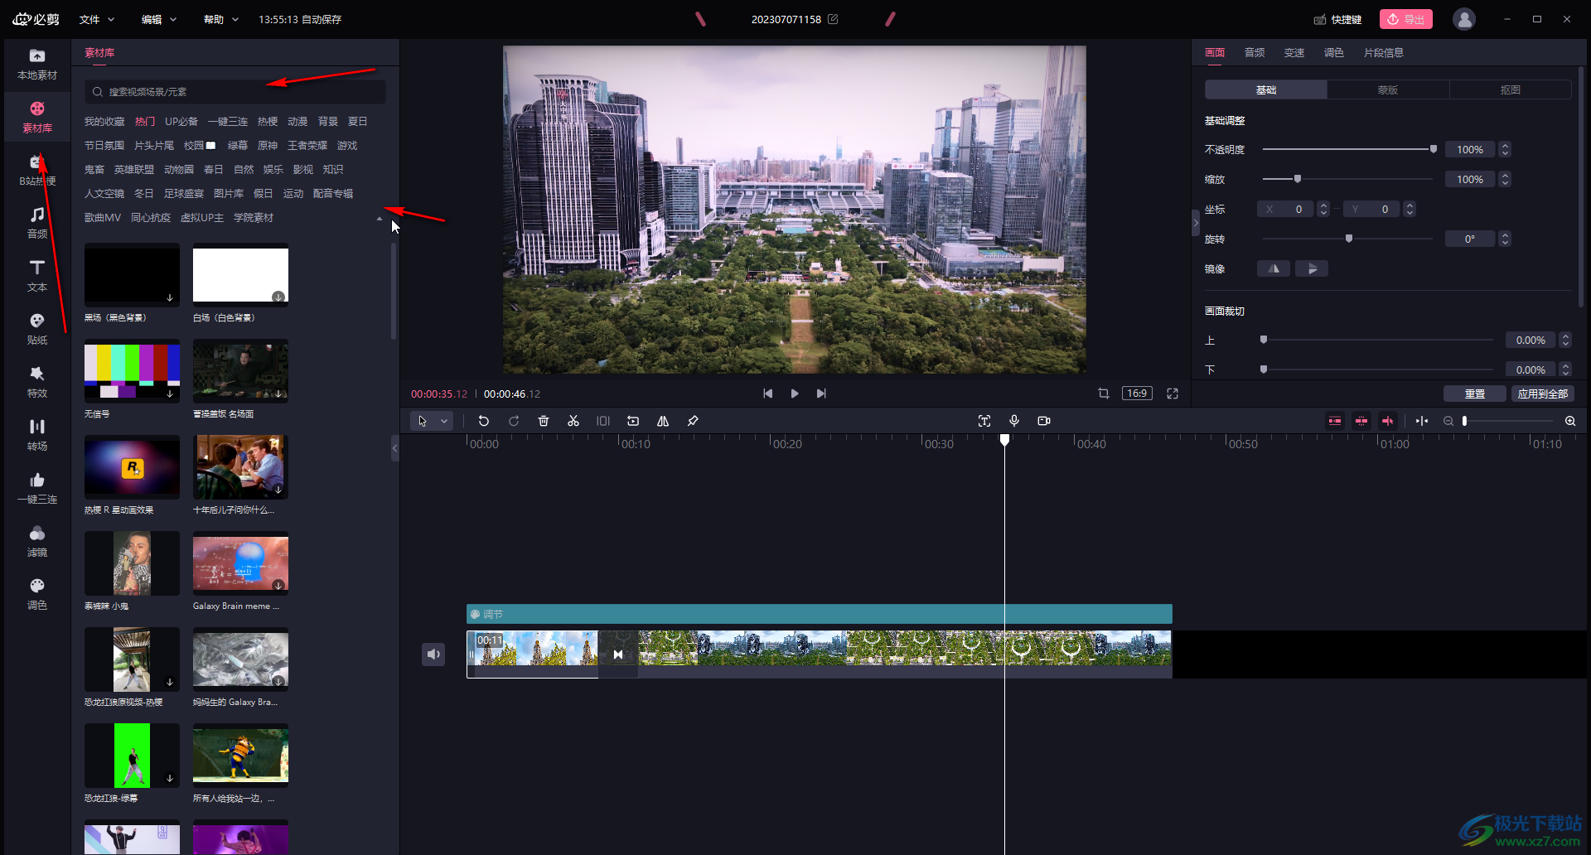Image resolution: width=1591 pixels, height=855 pixels.
Task: Enter fullscreen preview mode
Action: 1173,394
